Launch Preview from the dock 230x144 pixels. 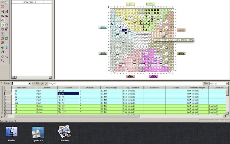tap(65, 132)
